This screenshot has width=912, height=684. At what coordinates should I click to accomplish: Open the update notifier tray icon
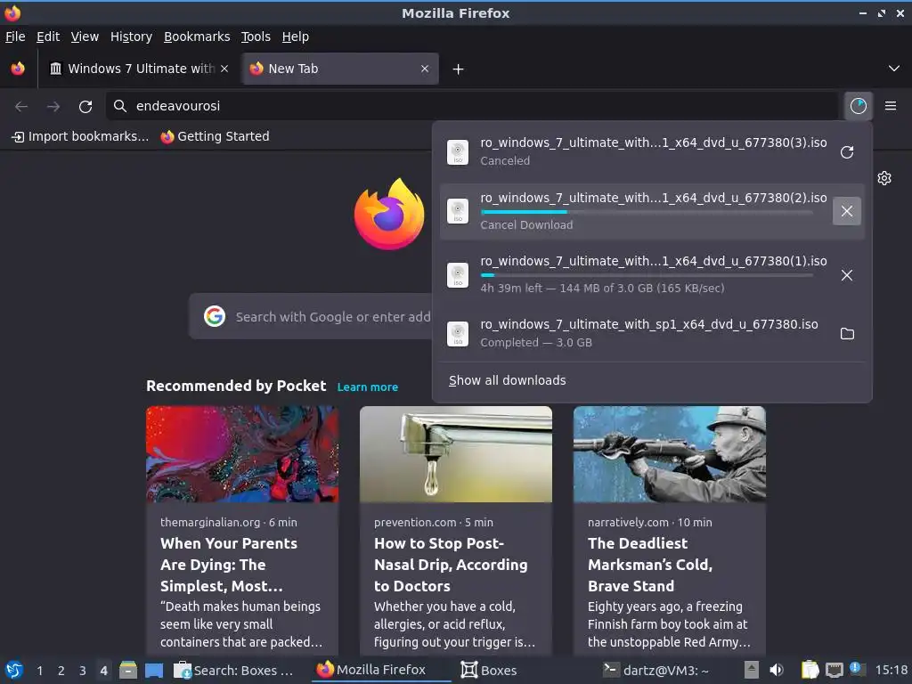tap(858, 669)
